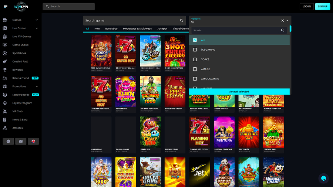
Task: Click the Live RTP Games icon
Action: 5,37
